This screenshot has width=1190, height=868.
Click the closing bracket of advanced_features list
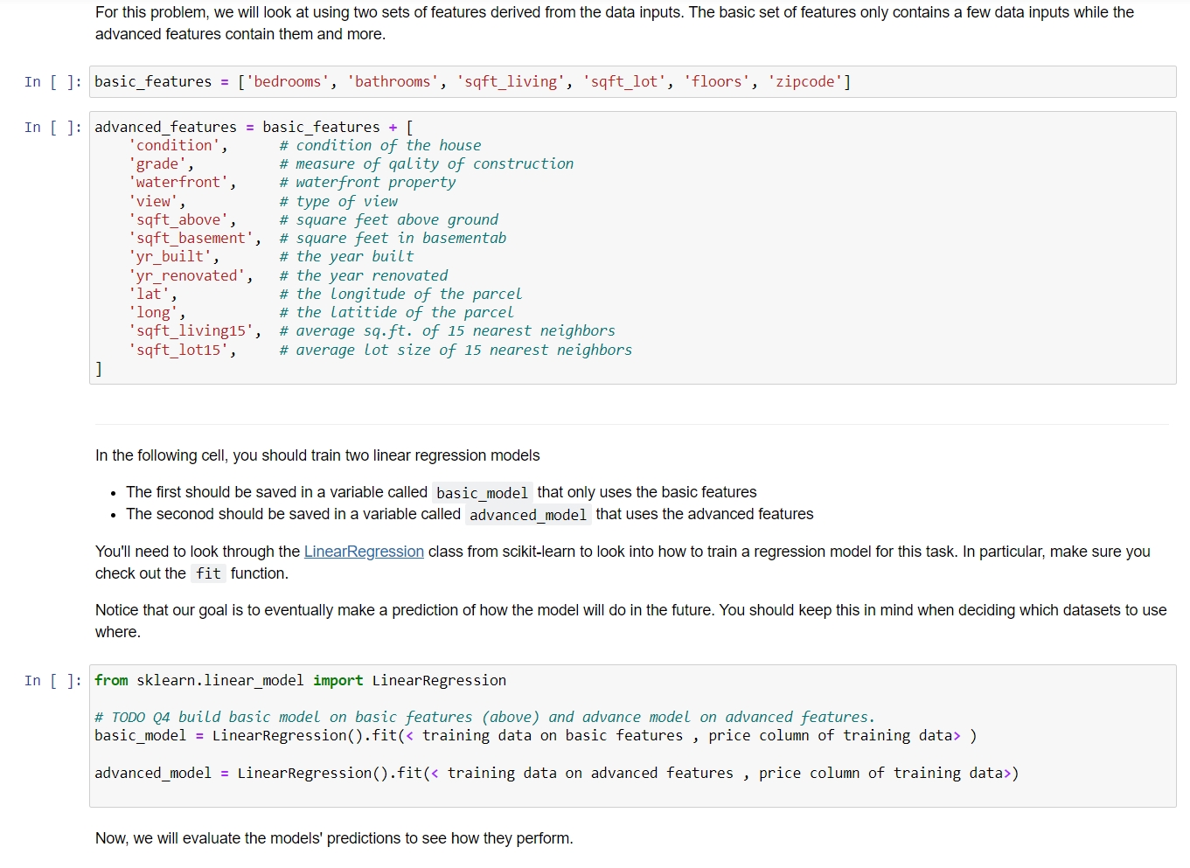[x=99, y=368]
